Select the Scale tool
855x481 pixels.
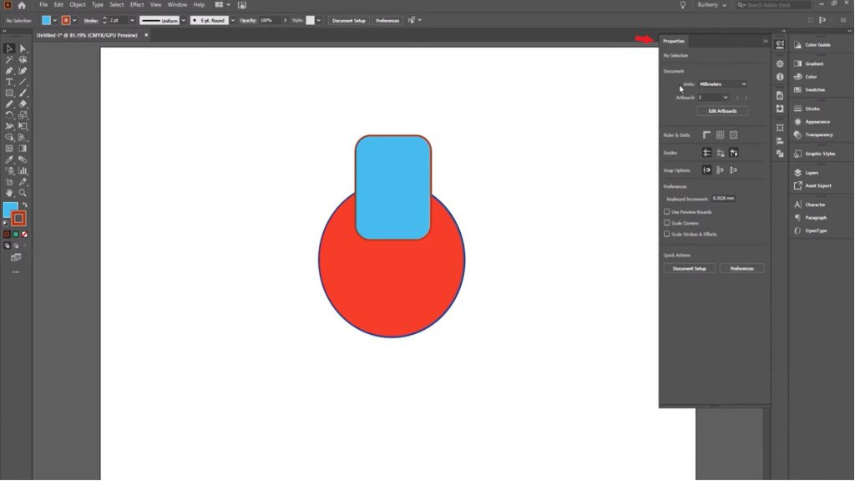pyautogui.click(x=23, y=115)
